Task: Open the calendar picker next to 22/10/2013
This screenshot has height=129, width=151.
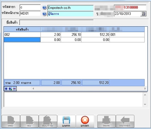Action: click(x=143, y=14)
